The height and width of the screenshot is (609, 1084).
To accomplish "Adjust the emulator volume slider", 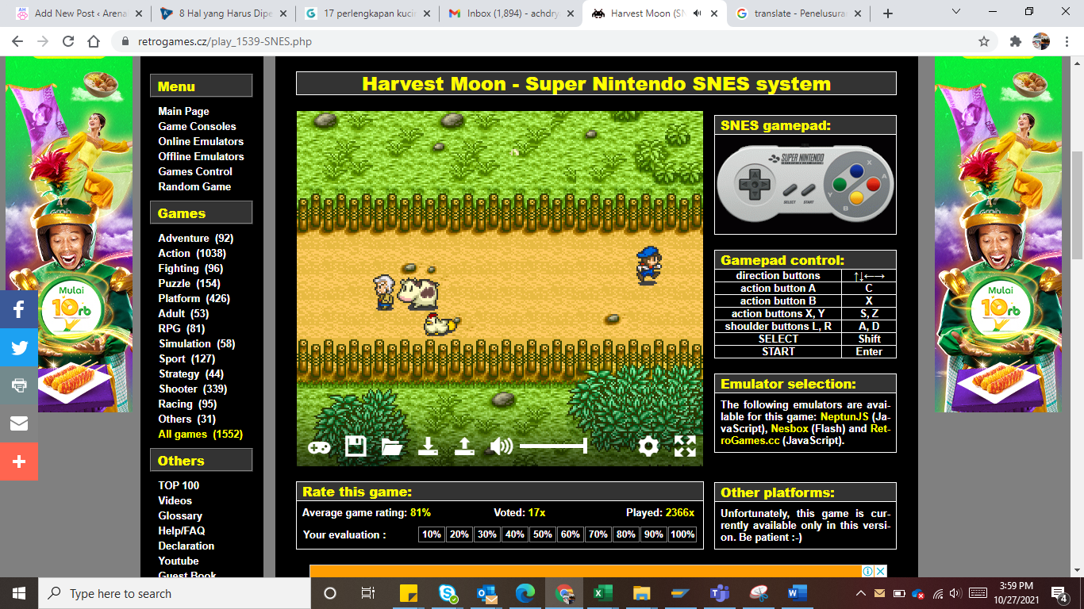I will (553, 446).
